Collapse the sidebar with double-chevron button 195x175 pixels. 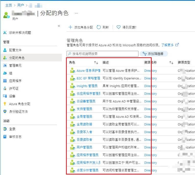[x=59, y=26]
